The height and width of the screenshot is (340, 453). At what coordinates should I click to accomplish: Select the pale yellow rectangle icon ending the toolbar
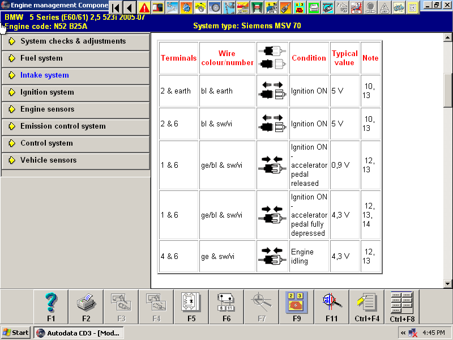click(x=413, y=7)
